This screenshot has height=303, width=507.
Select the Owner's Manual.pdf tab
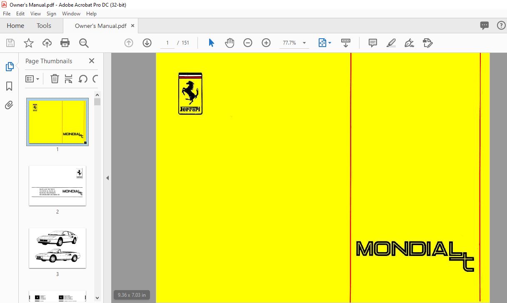click(x=100, y=26)
